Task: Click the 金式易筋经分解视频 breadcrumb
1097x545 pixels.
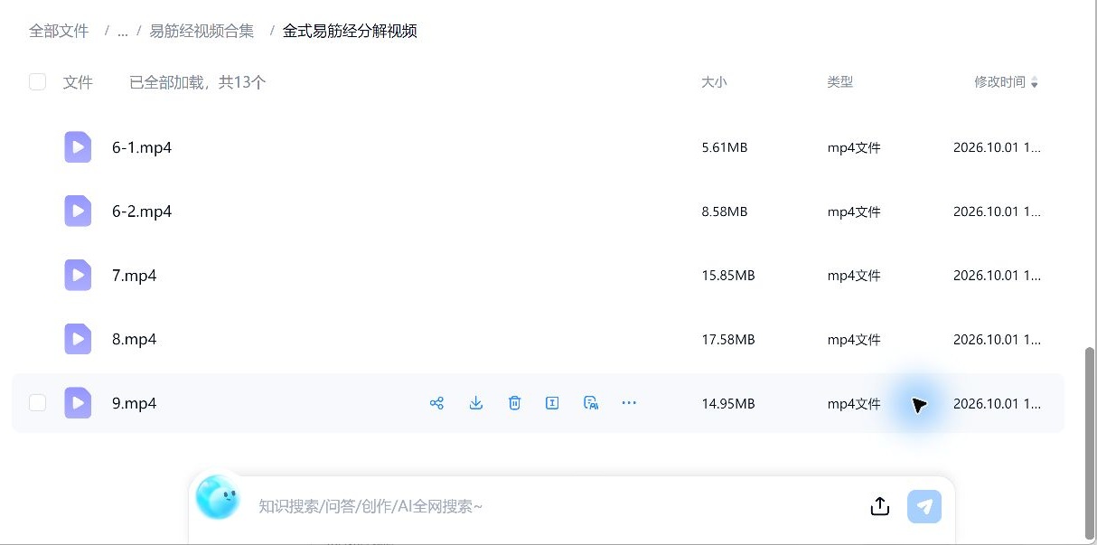Action: click(x=350, y=31)
